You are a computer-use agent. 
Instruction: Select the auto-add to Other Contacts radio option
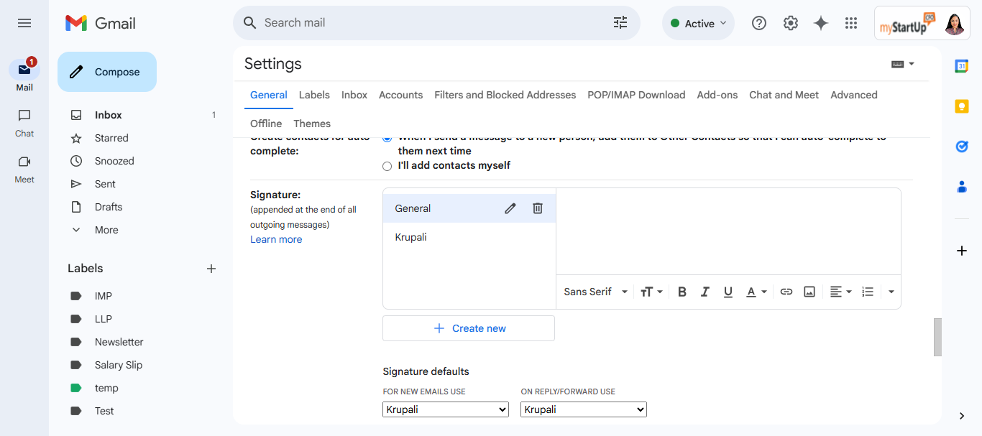[x=387, y=138]
